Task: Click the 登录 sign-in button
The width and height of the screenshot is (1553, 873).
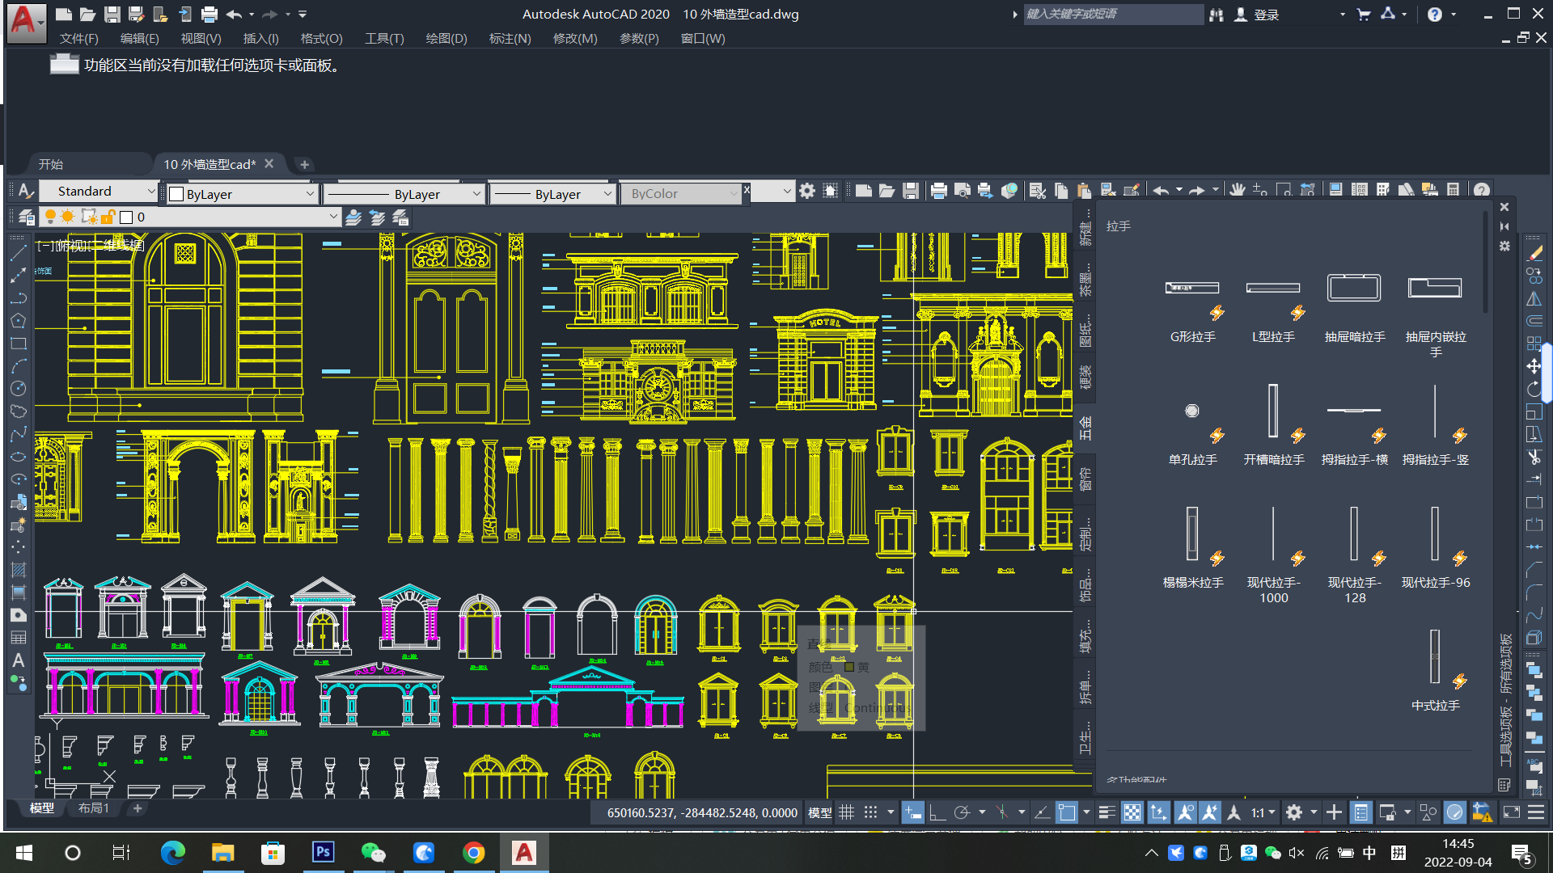Action: 1266,15
